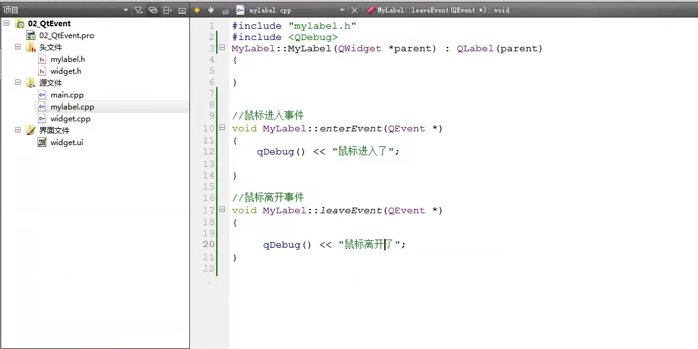This screenshot has width=698, height=349.
Task: Click the string "鼠标进入了"
Action: [x=363, y=151]
